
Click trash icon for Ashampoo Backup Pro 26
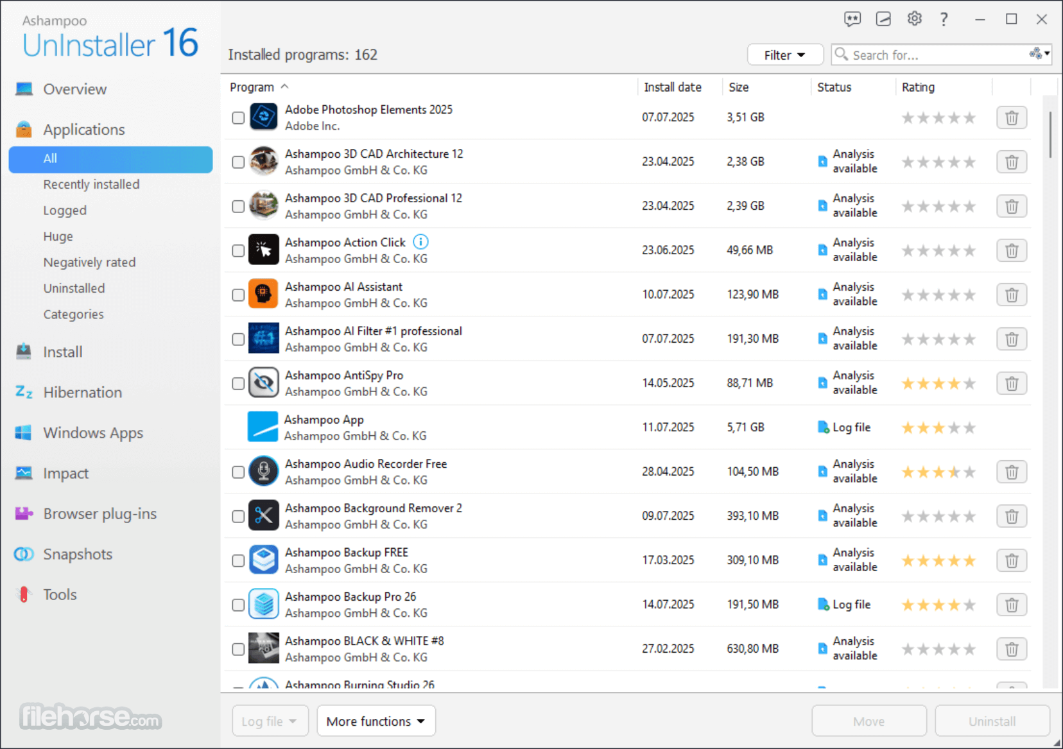click(x=1012, y=605)
